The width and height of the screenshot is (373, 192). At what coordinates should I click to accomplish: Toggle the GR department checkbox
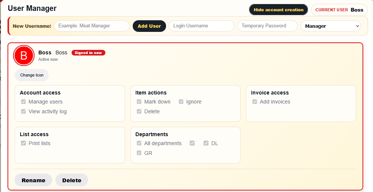tap(139, 153)
